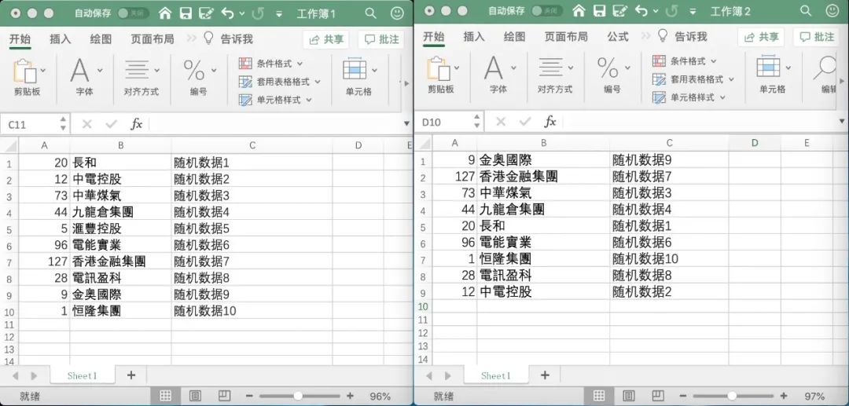Open the 编号 percent group in 工作簿1
849x406 pixels.
(x=194, y=70)
